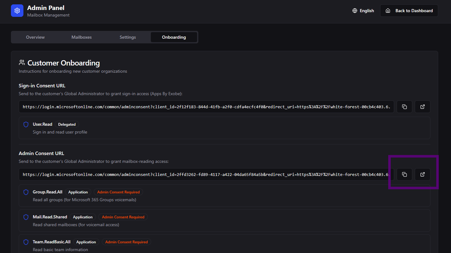Open the English language selector
451x253 pixels.
363,11
